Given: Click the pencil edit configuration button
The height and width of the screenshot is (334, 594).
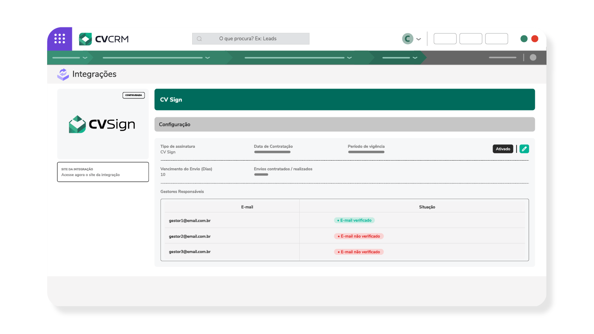Looking at the screenshot, I should [524, 149].
